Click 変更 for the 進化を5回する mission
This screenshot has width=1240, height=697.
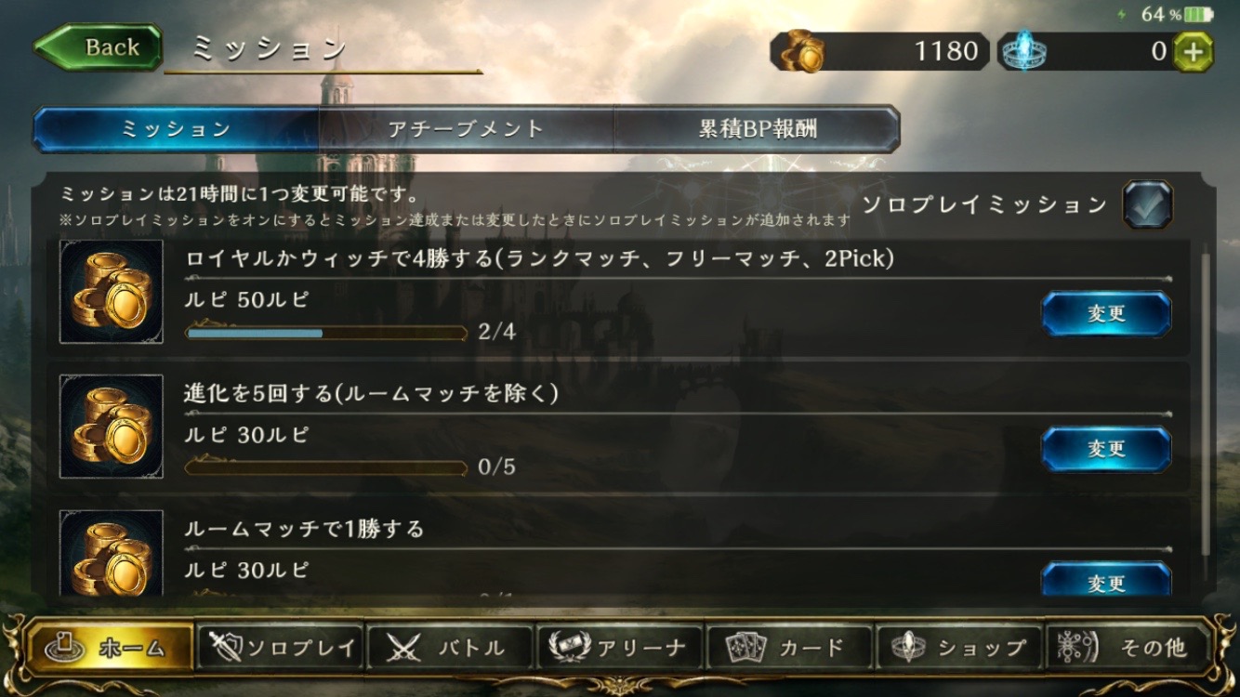point(1106,449)
